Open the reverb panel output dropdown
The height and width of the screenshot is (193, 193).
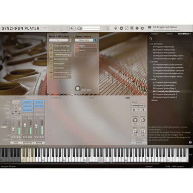139,140
